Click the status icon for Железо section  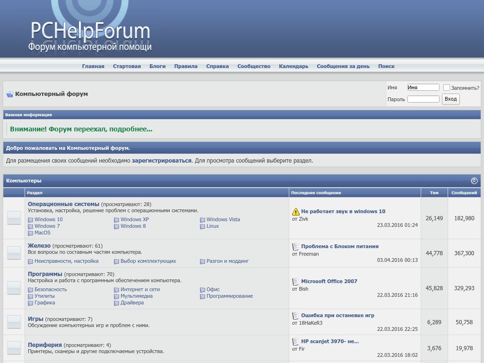tap(14, 253)
